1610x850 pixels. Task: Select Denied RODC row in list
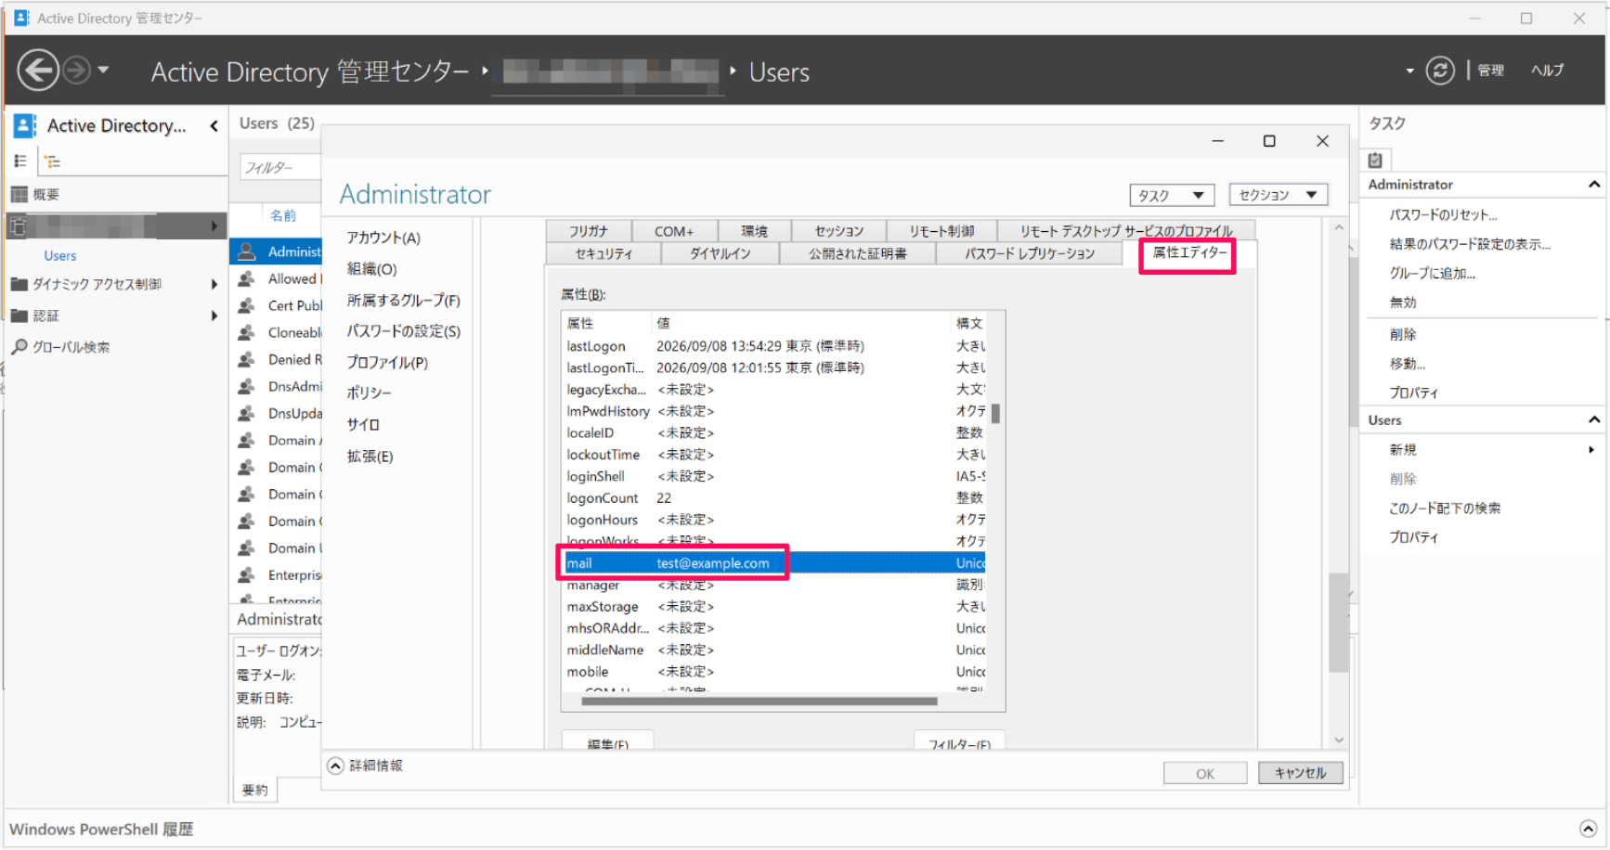tap(276, 360)
